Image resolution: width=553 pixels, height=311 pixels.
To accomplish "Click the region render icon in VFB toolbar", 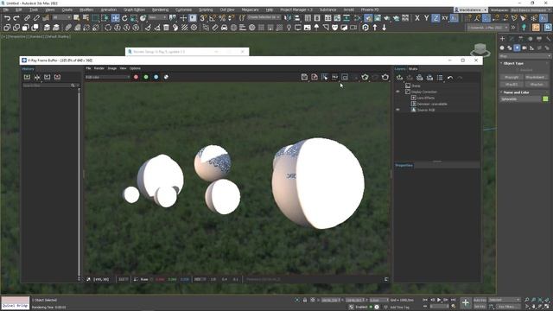I will click(x=345, y=77).
